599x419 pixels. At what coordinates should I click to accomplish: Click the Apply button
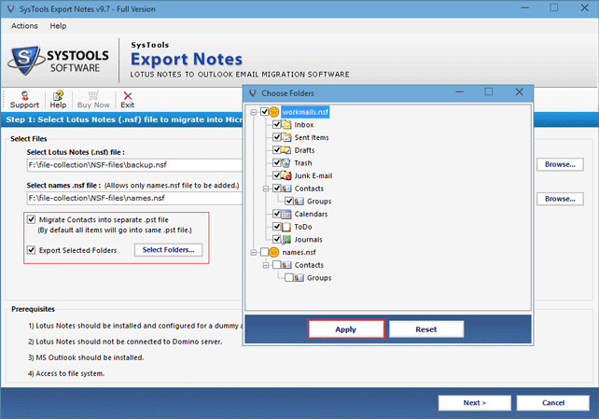point(346,329)
